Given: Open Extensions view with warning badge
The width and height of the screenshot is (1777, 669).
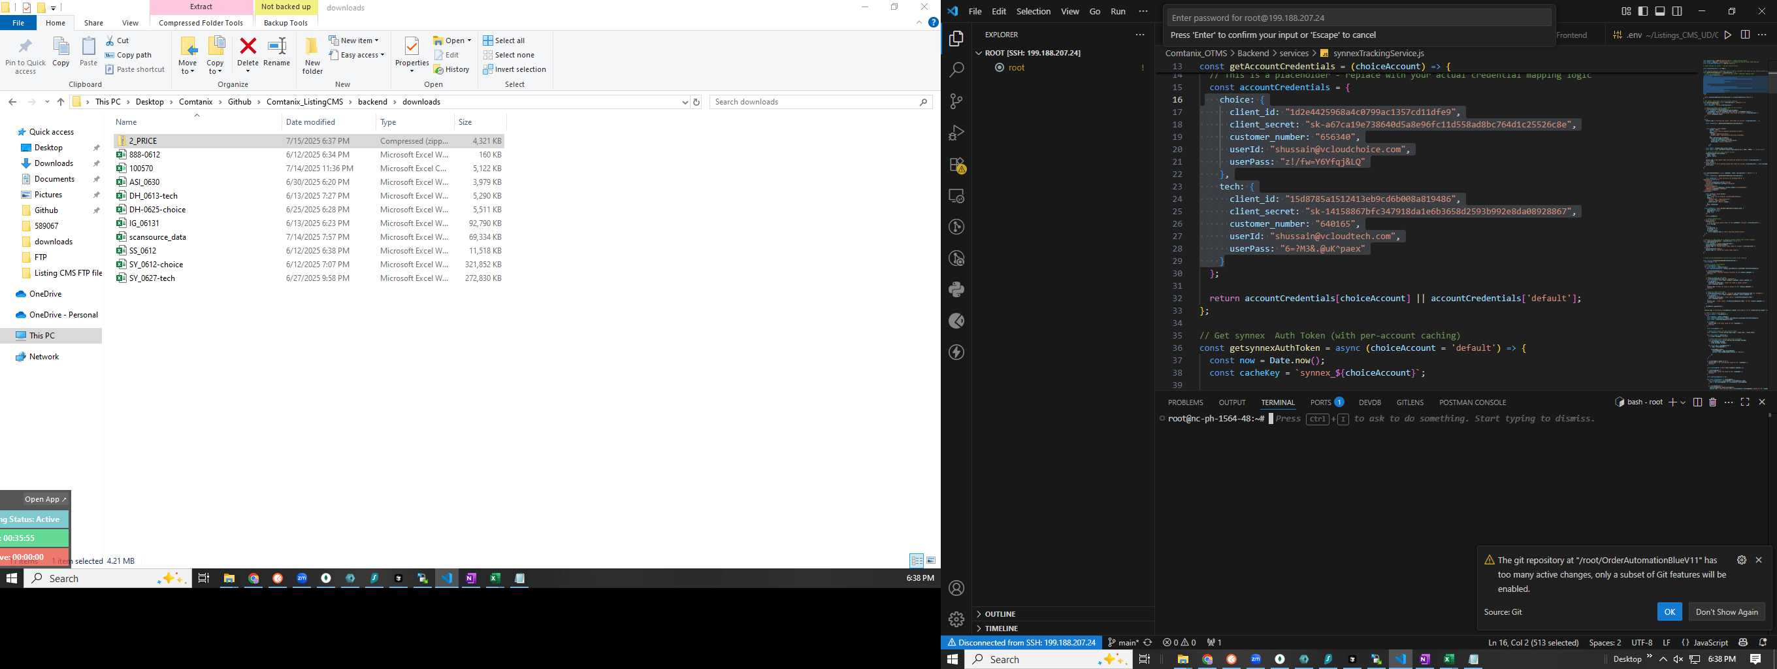Looking at the screenshot, I should pyautogui.click(x=957, y=165).
